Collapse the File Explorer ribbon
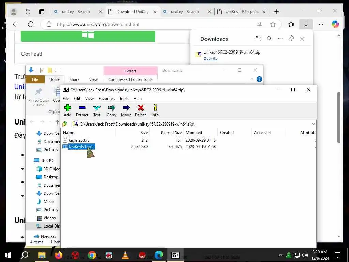The width and height of the screenshot is (349, 262). click(252, 79)
